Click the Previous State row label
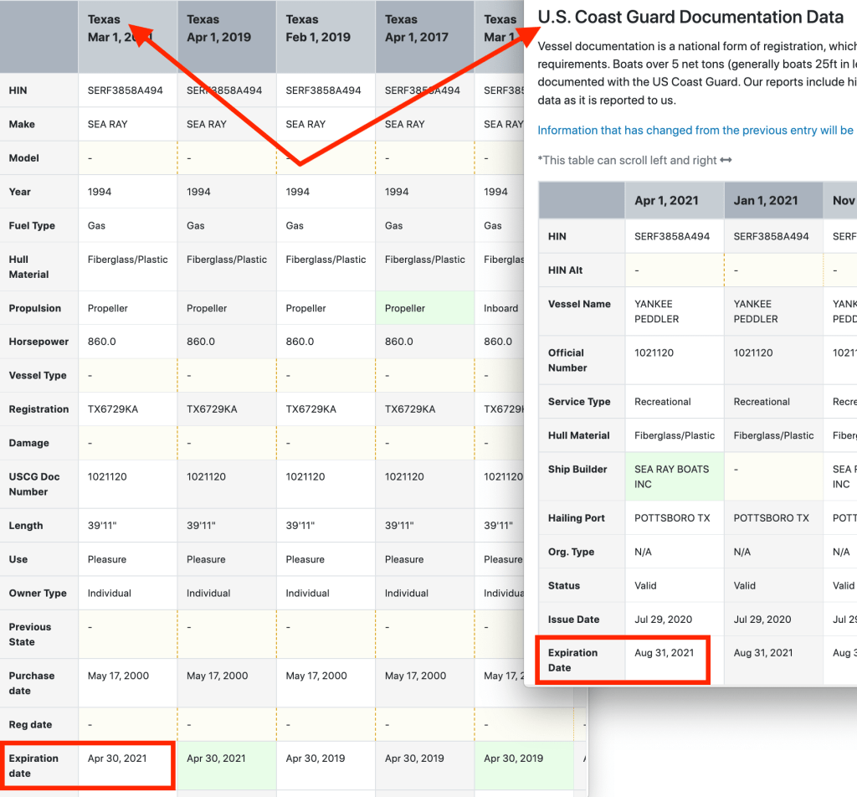This screenshot has height=797, width=857. (x=30, y=634)
